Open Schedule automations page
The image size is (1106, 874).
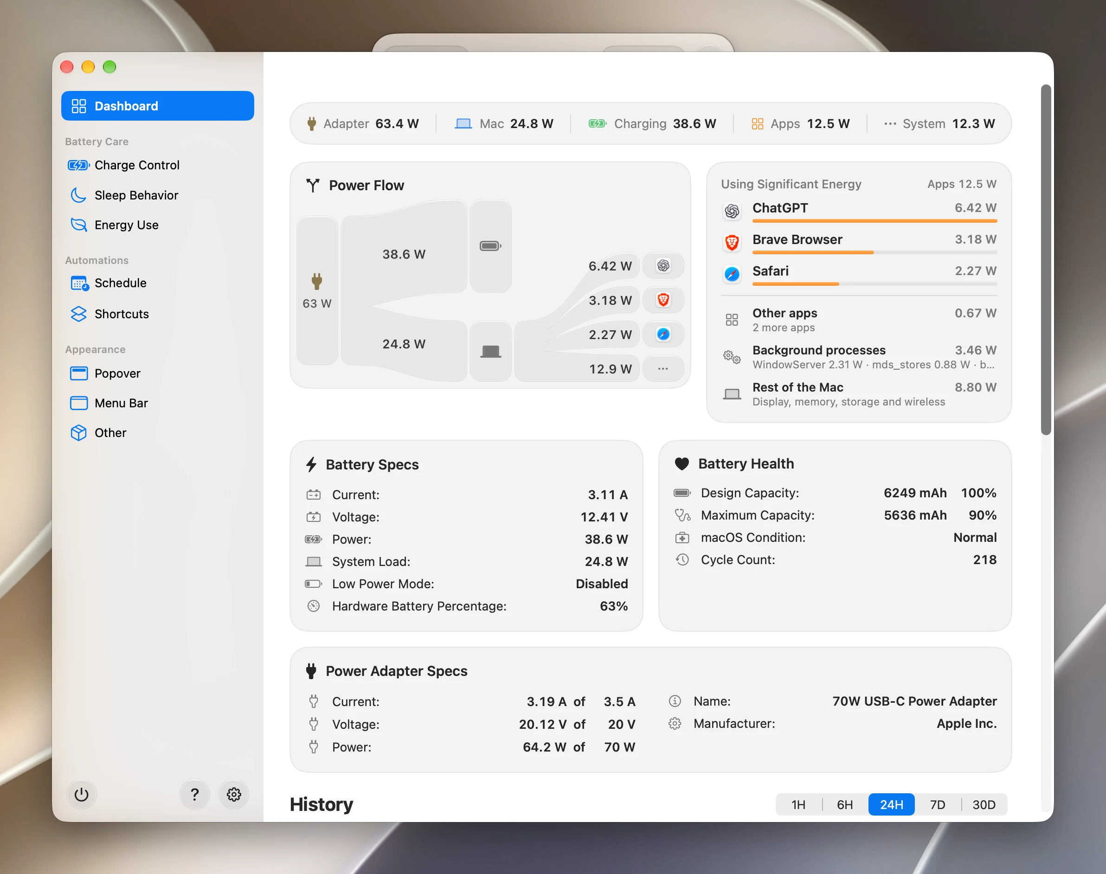tap(158, 283)
